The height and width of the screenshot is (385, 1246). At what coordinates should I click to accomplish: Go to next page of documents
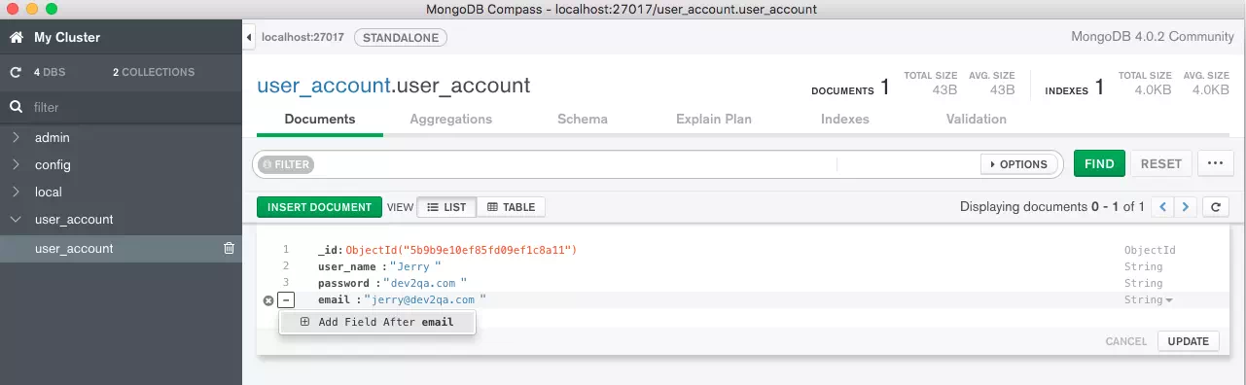[1186, 207]
